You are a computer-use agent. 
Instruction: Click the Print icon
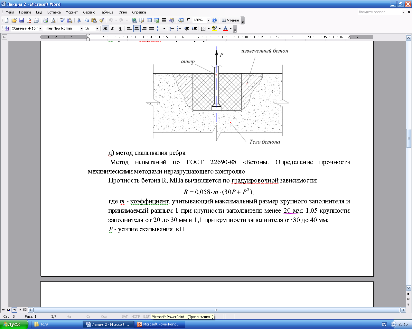(45, 20)
